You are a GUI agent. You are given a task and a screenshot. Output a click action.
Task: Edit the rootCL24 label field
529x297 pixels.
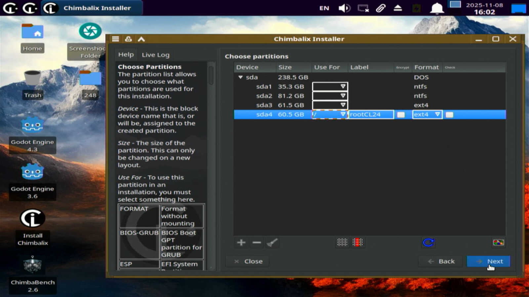(x=371, y=115)
